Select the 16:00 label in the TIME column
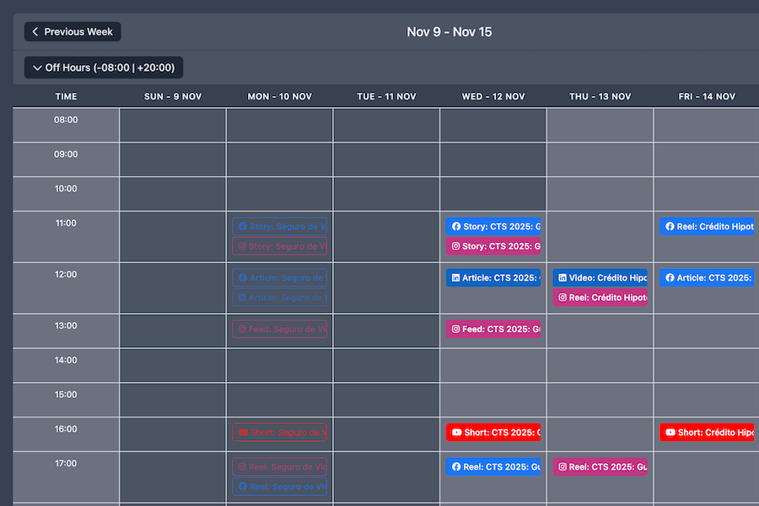 click(66, 428)
